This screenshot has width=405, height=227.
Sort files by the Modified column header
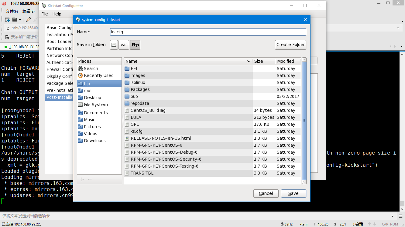[288, 61]
